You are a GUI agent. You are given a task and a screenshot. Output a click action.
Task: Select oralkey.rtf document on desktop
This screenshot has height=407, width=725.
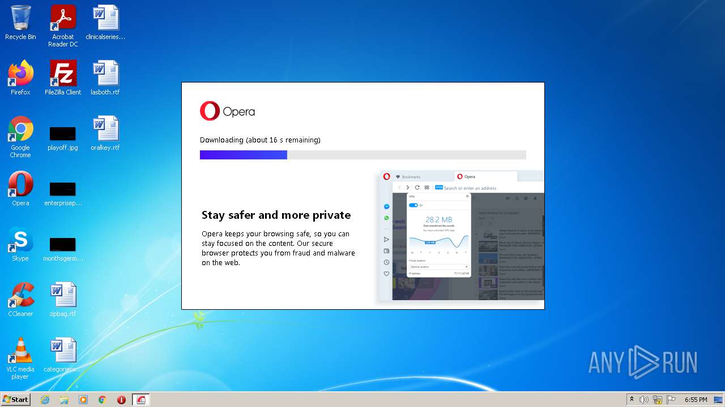pos(105,133)
